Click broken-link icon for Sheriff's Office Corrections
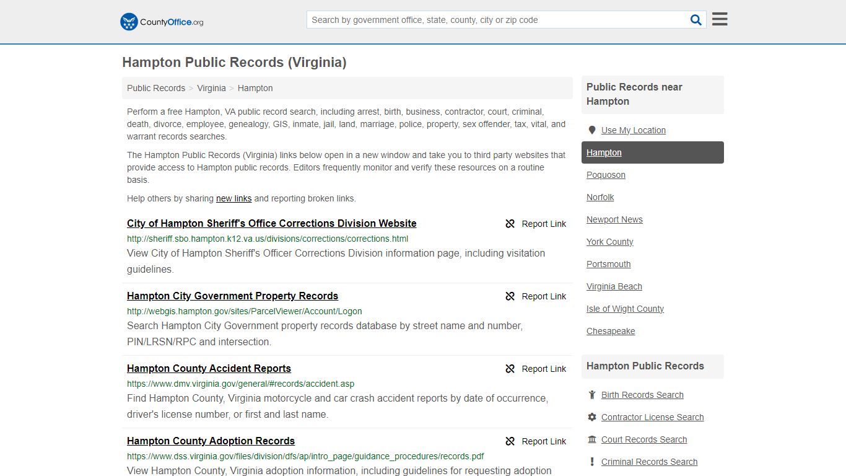The width and height of the screenshot is (846, 476). pos(510,224)
